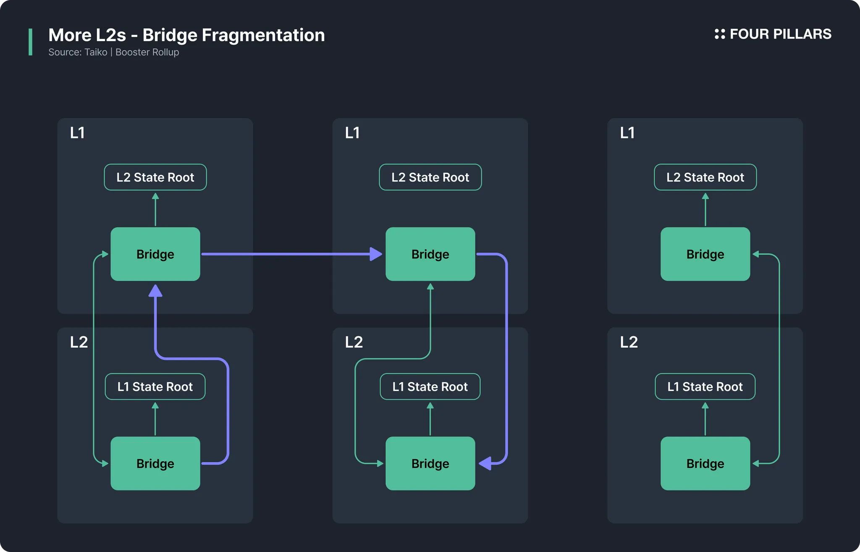Select the L2 State Root box in left L1
Screen dimensions: 860x552
pos(155,177)
